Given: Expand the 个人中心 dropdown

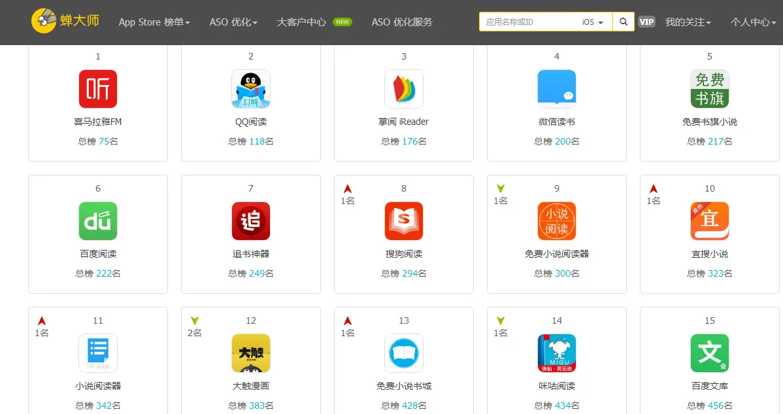Looking at the screenshot, I should pyautogui.click(x=753, y=22).
